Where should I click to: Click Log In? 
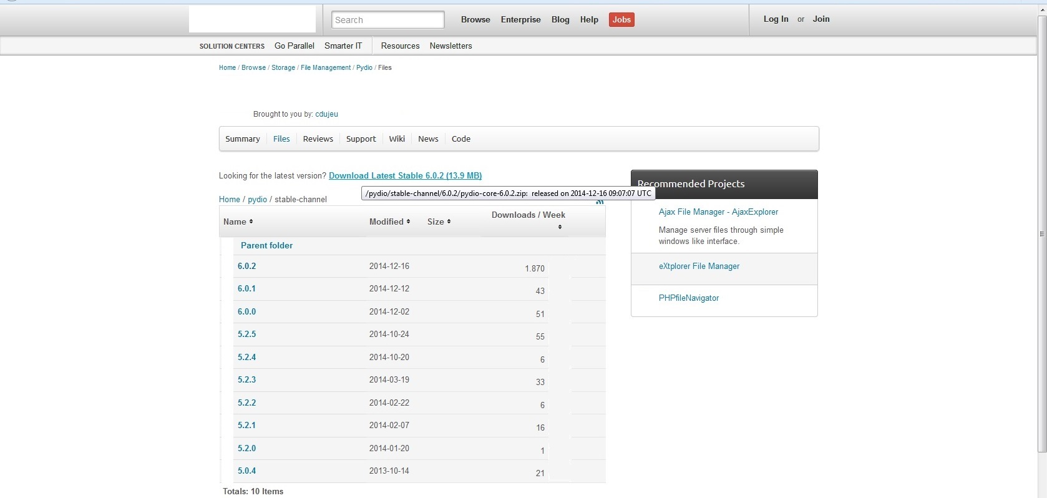[x=776, y=19]
